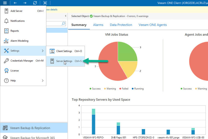Click the search magnifier icon

pyautogui.click(x=64, y=24)
